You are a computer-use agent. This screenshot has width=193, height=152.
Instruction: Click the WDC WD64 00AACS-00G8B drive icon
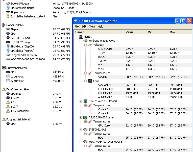point(85,142)
